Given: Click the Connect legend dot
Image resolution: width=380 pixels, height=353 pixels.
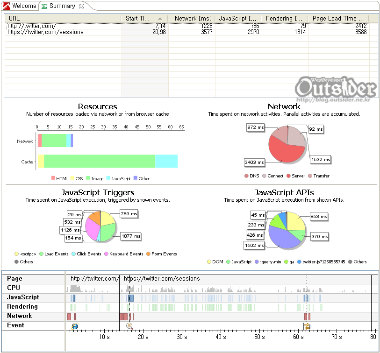Looking at the screenshot, I should click(x=265, y=176).
